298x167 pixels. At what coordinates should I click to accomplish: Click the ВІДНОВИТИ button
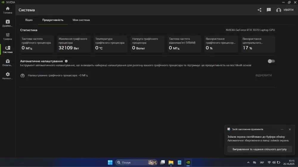264,75
